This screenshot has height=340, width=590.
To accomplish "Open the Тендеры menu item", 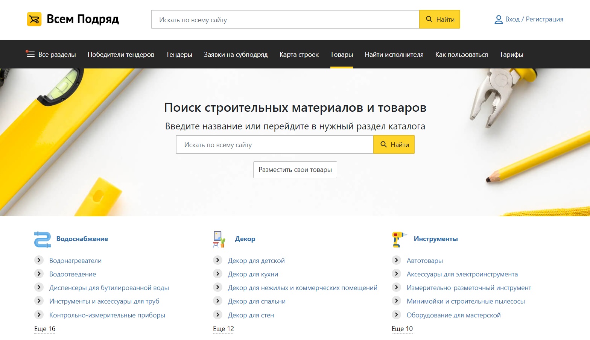I will pos(179,55).
